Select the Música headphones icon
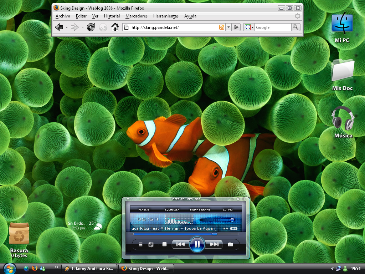 coord(343,123)
